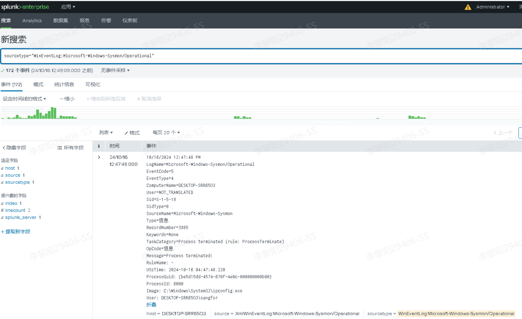The width and height of the screenshot is (522, 319).
Task: Open the 每页 20 个 page-size dropdown
Action: point(166,133)
